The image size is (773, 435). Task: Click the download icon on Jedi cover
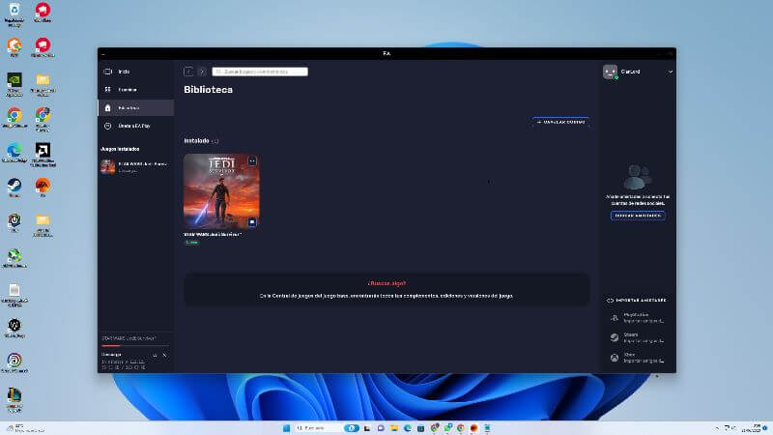pyautogui.click(x=252, y=222)
